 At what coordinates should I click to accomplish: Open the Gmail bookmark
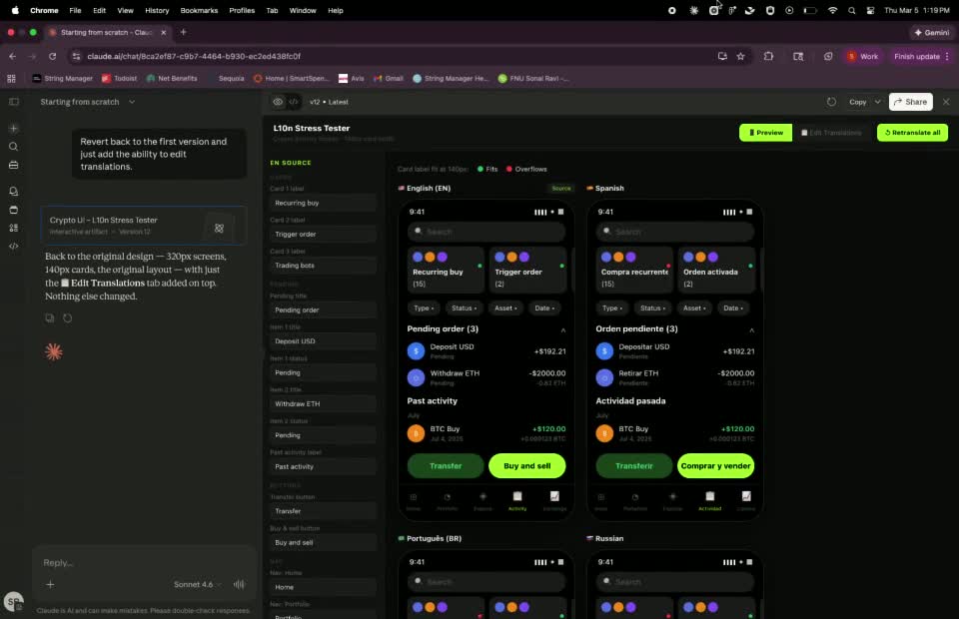pyautogui.click(x=389, y=78)
